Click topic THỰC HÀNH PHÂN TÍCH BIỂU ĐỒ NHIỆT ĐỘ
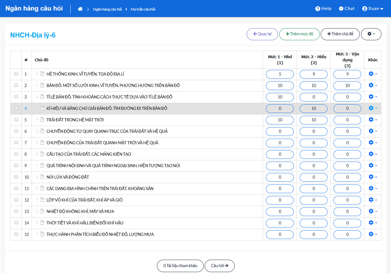 (100, 234)
